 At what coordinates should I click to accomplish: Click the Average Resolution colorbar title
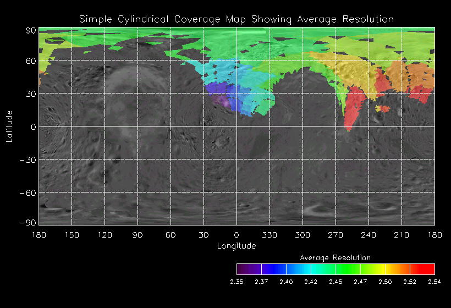(x=335, y=257)
